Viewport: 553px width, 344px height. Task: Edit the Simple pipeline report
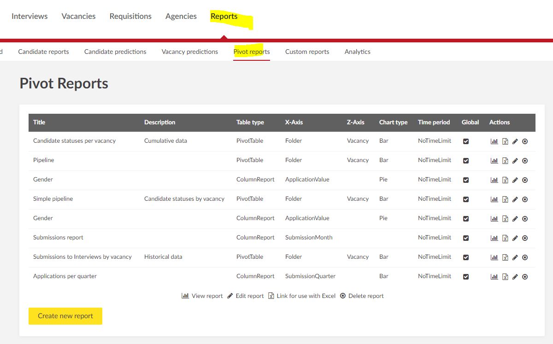[515, 199]
